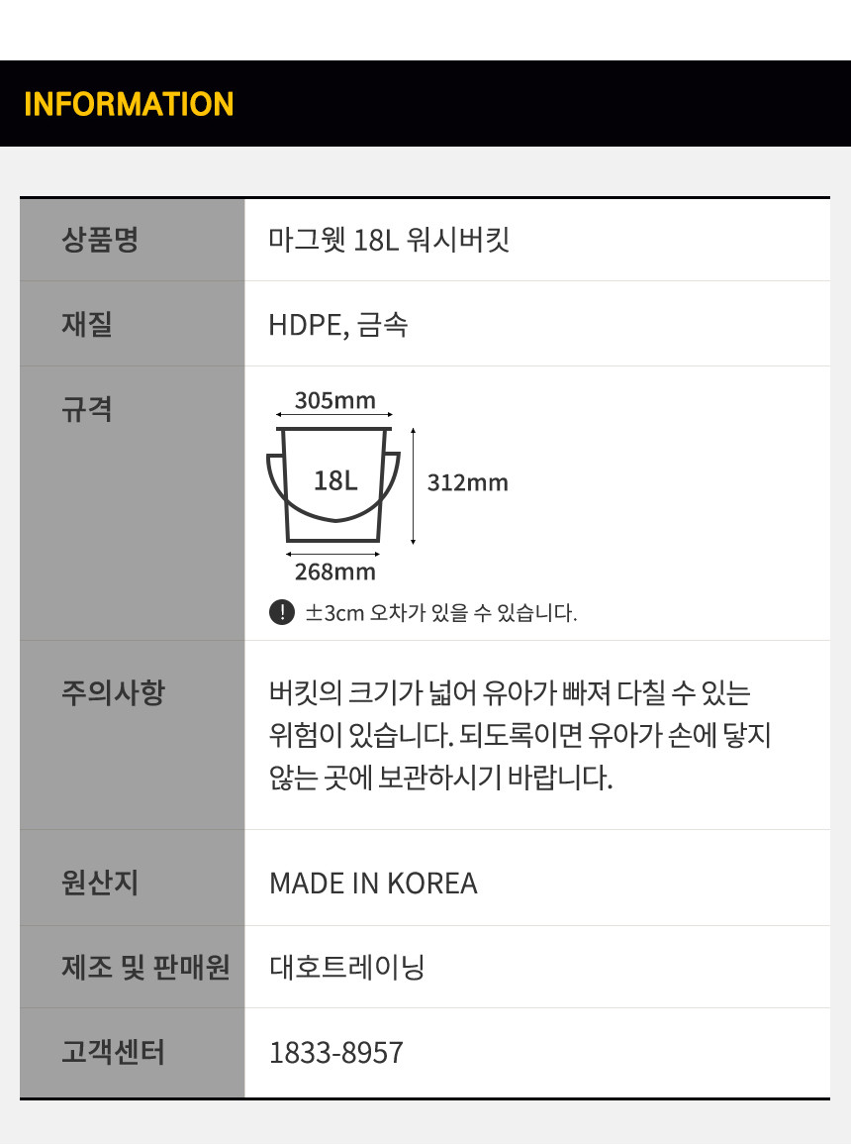
Task: Click the 1833-8957 customer center number
Action: pyautogui.click(x=336, y=1053)
